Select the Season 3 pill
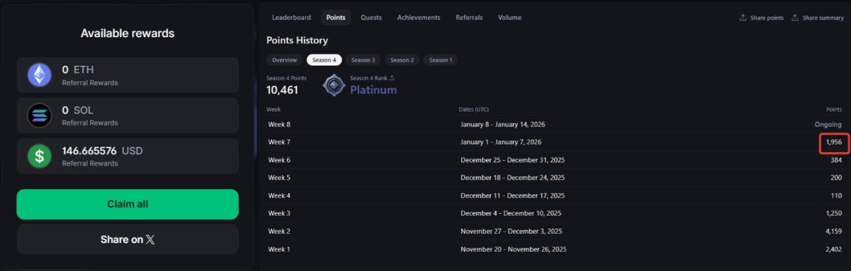 pyautogui.click(x=363, y=60)
